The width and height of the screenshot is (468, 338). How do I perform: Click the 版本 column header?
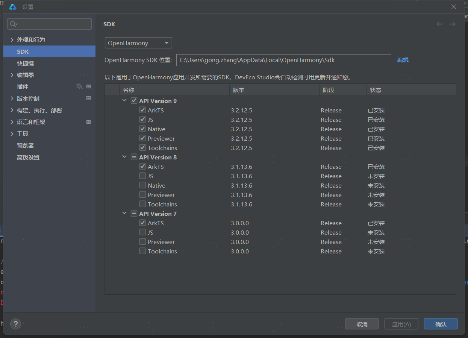[274, 90]
